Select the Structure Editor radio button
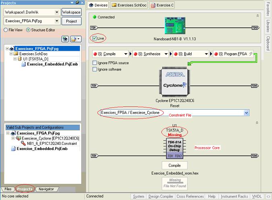 point(28,30)
